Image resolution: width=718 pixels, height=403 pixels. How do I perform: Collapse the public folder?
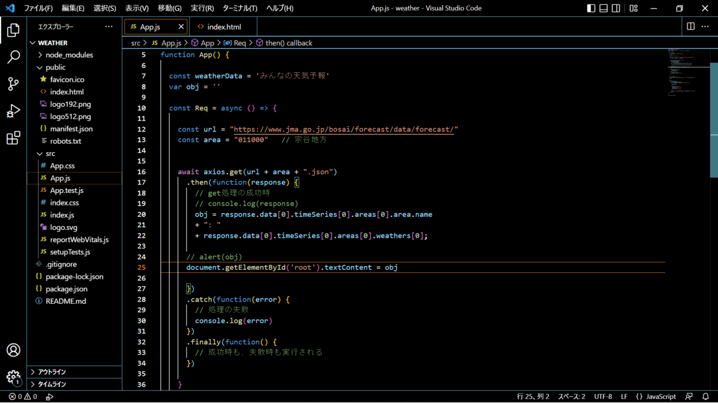pyautogui.click(x=74, y=67)
